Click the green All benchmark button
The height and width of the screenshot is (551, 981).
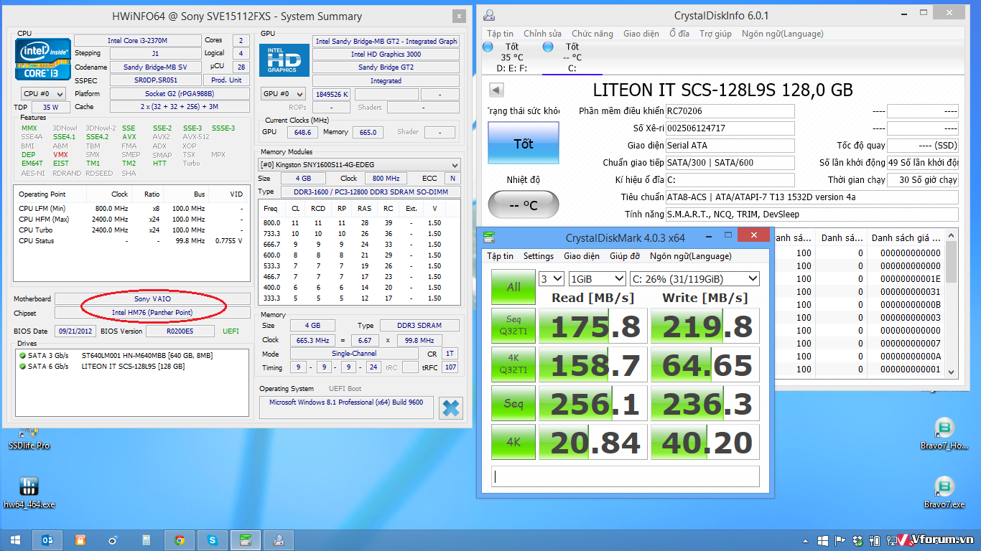[513, 287]
